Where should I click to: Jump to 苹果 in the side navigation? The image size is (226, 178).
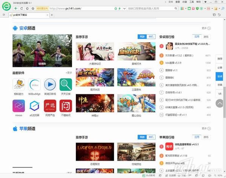pyautogui.click(x=220, y=85)
